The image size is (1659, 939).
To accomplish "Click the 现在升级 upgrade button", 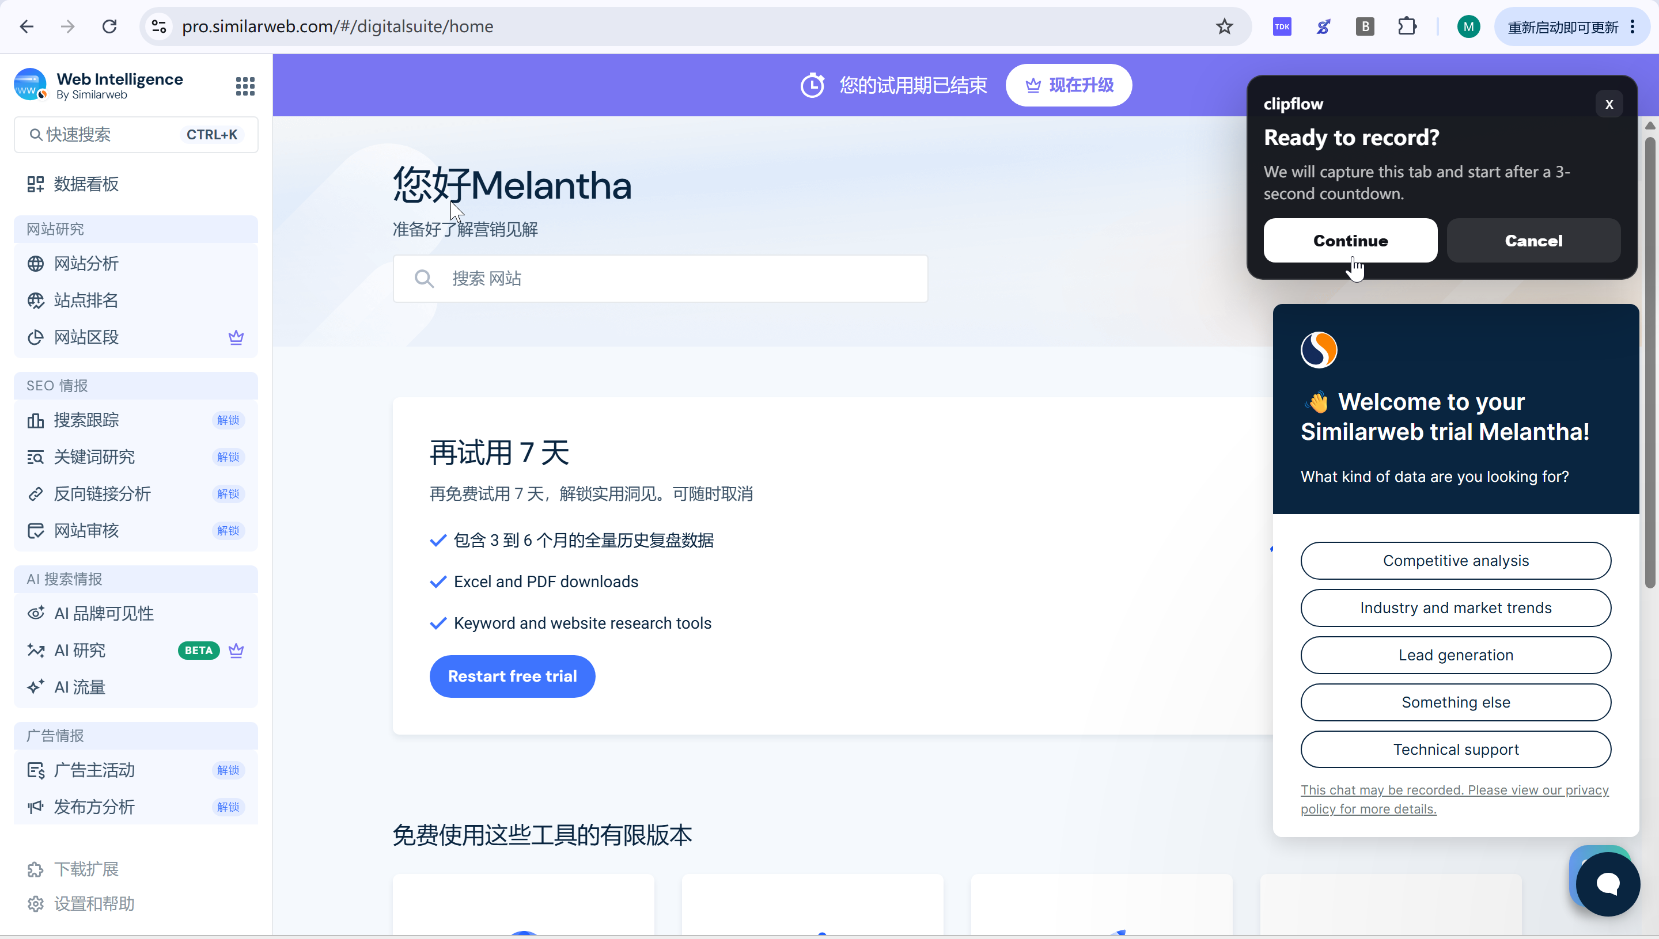I will pos(1069,85).
